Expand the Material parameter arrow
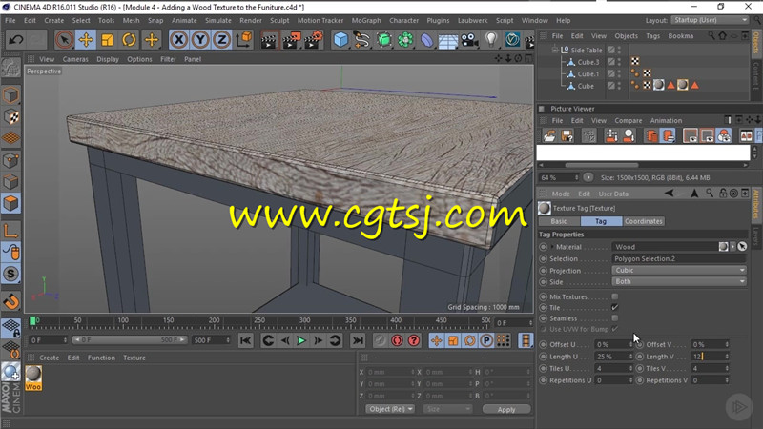The height and width of the screenshot is (429, 763). [x=552, y=247]
